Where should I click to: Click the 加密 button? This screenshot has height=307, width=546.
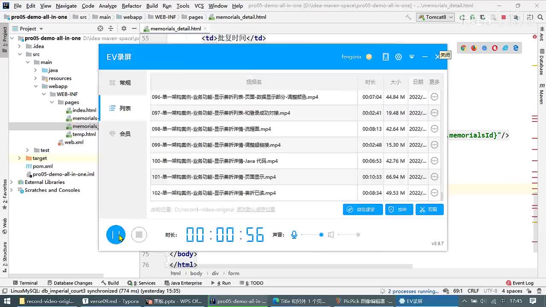click(399, 209)
